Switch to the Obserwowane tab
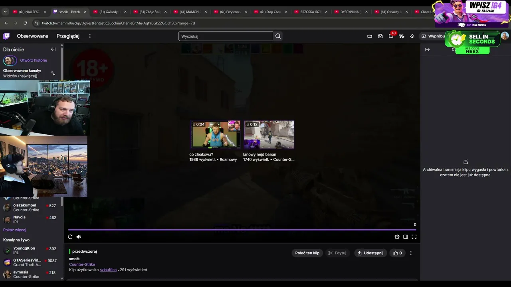 [x=32, y=36]
